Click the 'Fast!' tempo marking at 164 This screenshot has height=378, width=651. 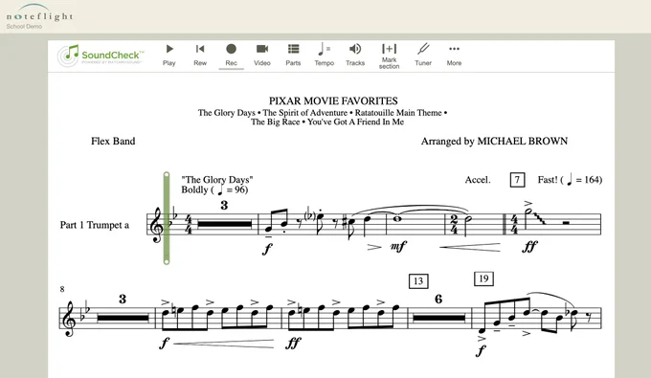click(570, 180)
